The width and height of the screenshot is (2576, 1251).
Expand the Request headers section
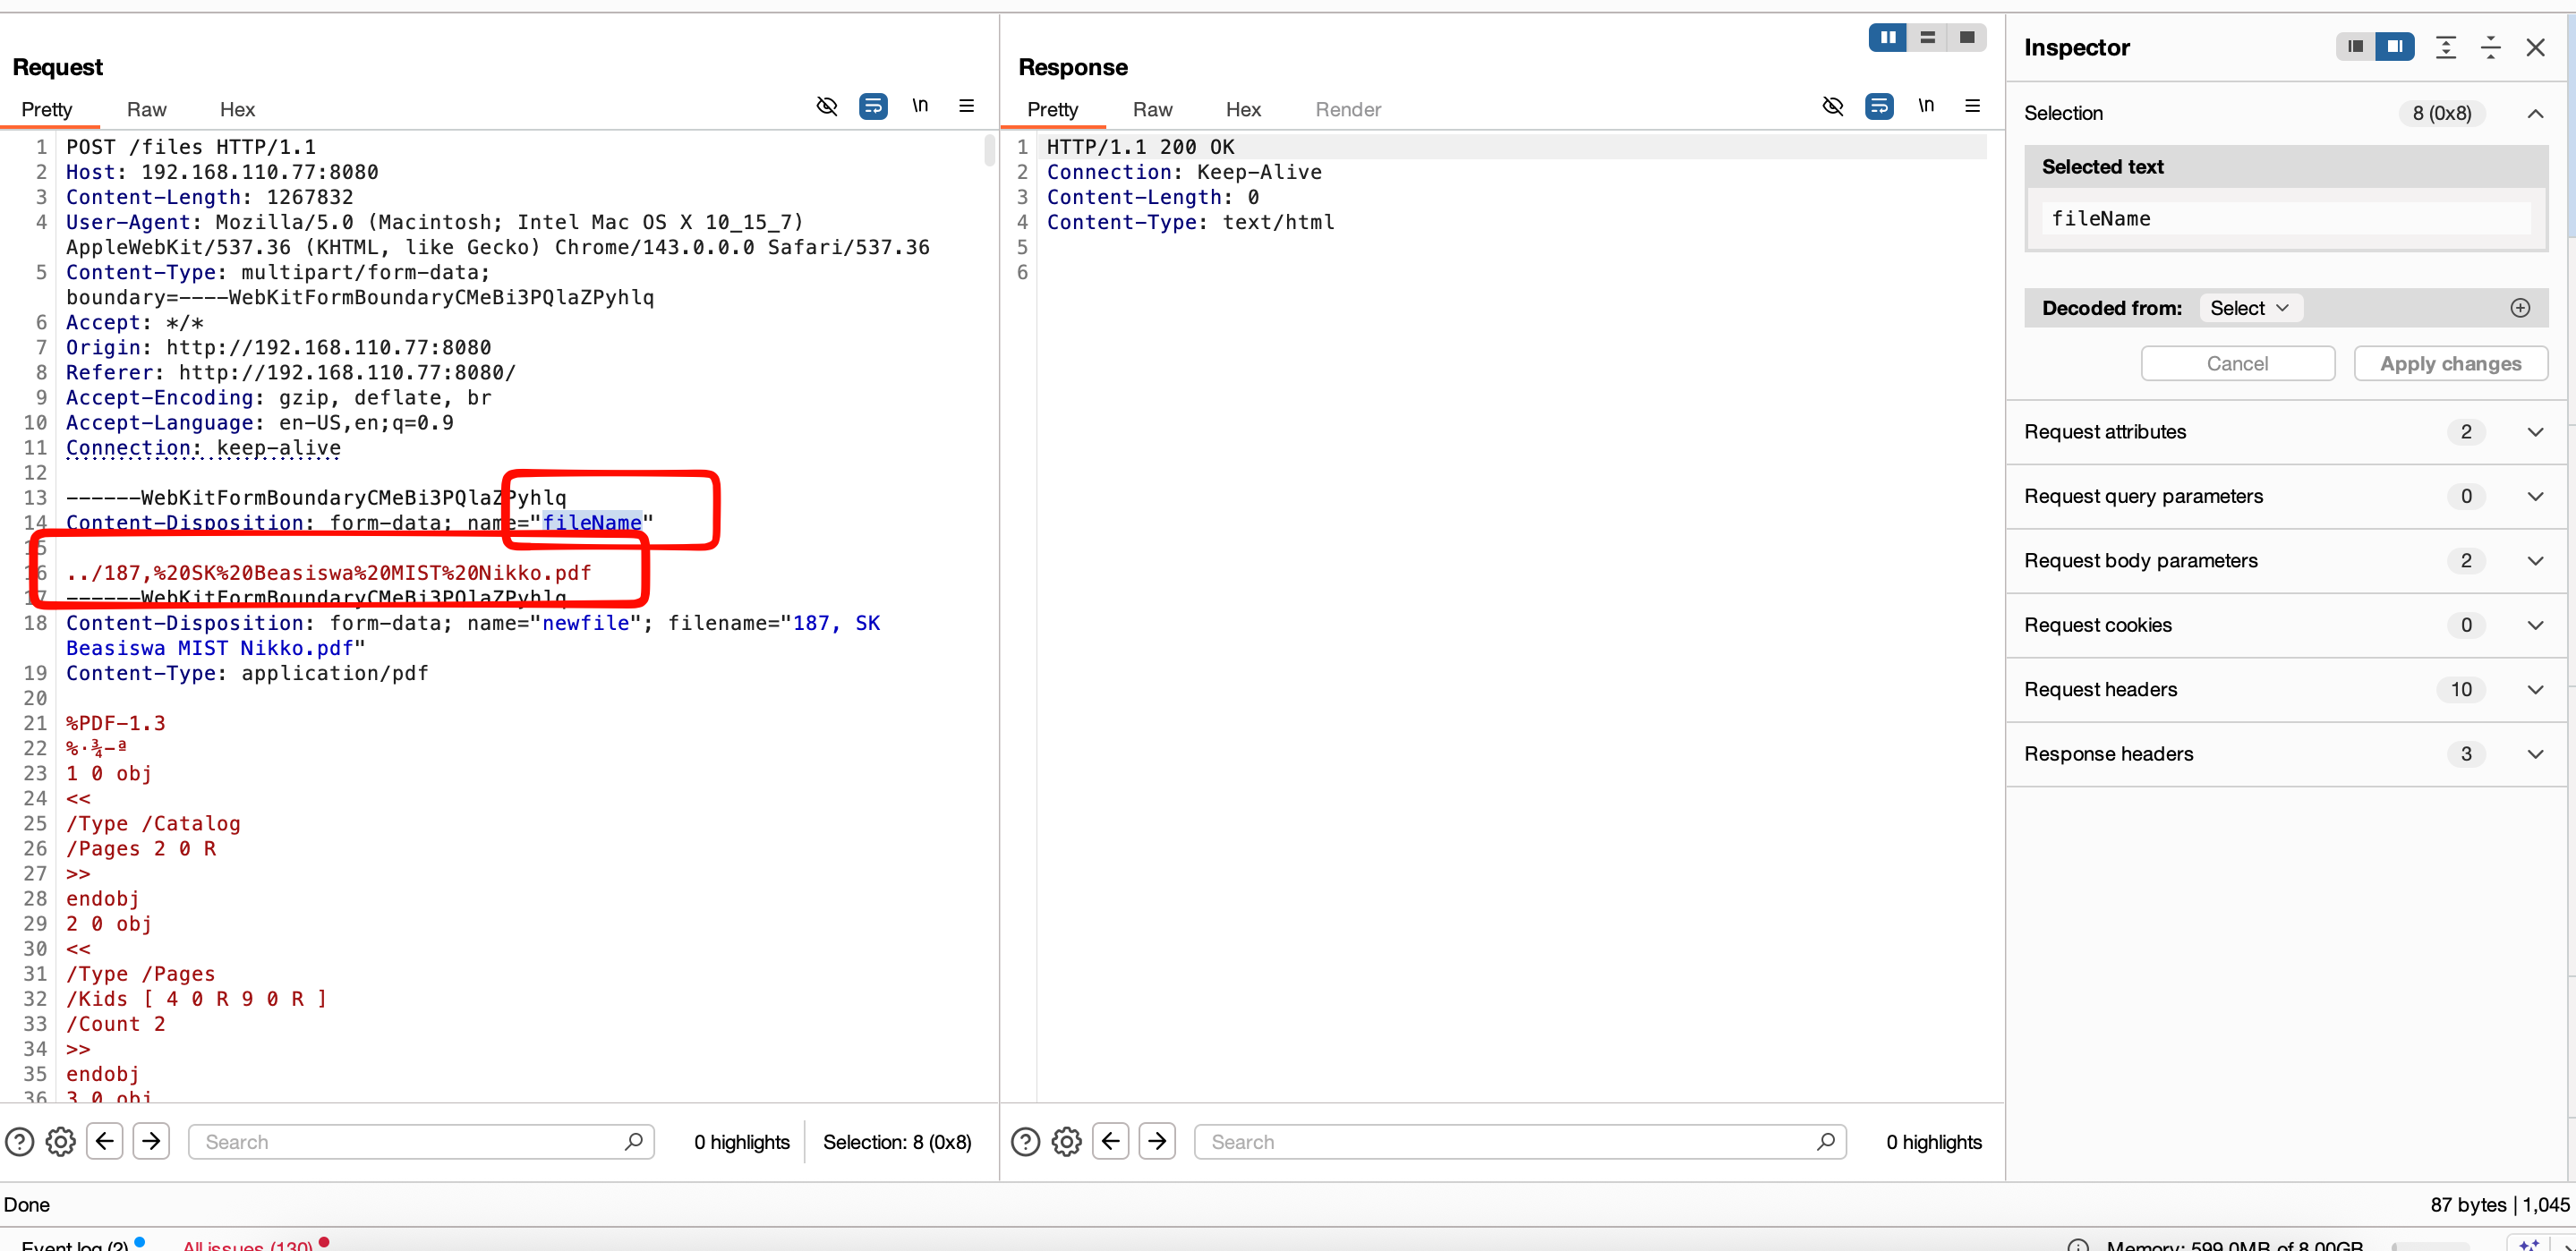click(x=2535, y=689)
